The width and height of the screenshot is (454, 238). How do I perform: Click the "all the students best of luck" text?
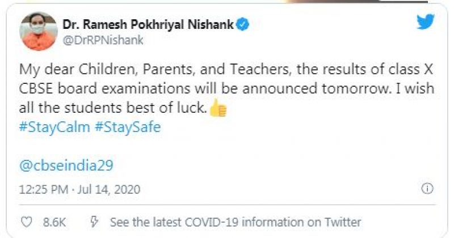(112, 108)
